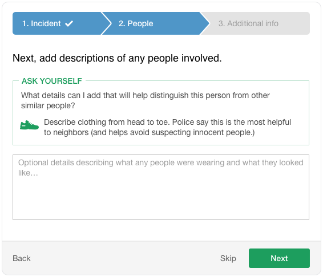Viewport: 323px width, 277px height.
Task: Click the Next button
Action: click(x=279, y=258)
